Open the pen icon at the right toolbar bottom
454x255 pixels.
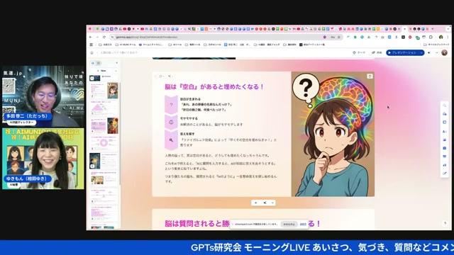click(445, 173)
